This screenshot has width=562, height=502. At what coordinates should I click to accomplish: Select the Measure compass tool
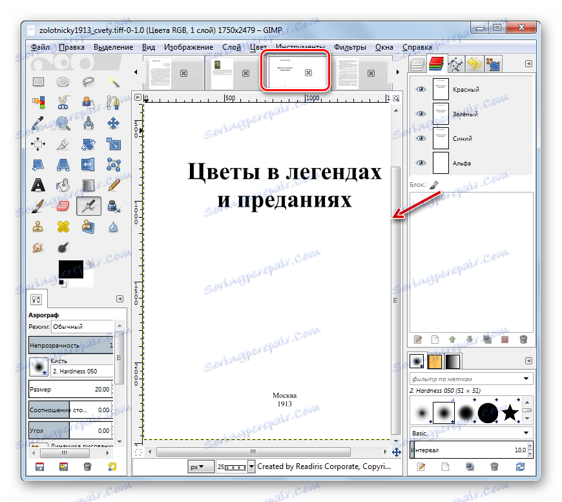88,123
